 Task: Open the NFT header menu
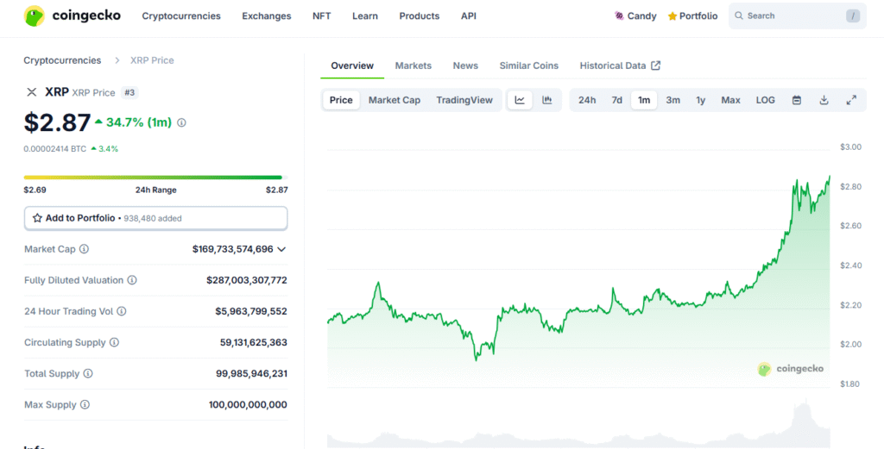(321, 16)
